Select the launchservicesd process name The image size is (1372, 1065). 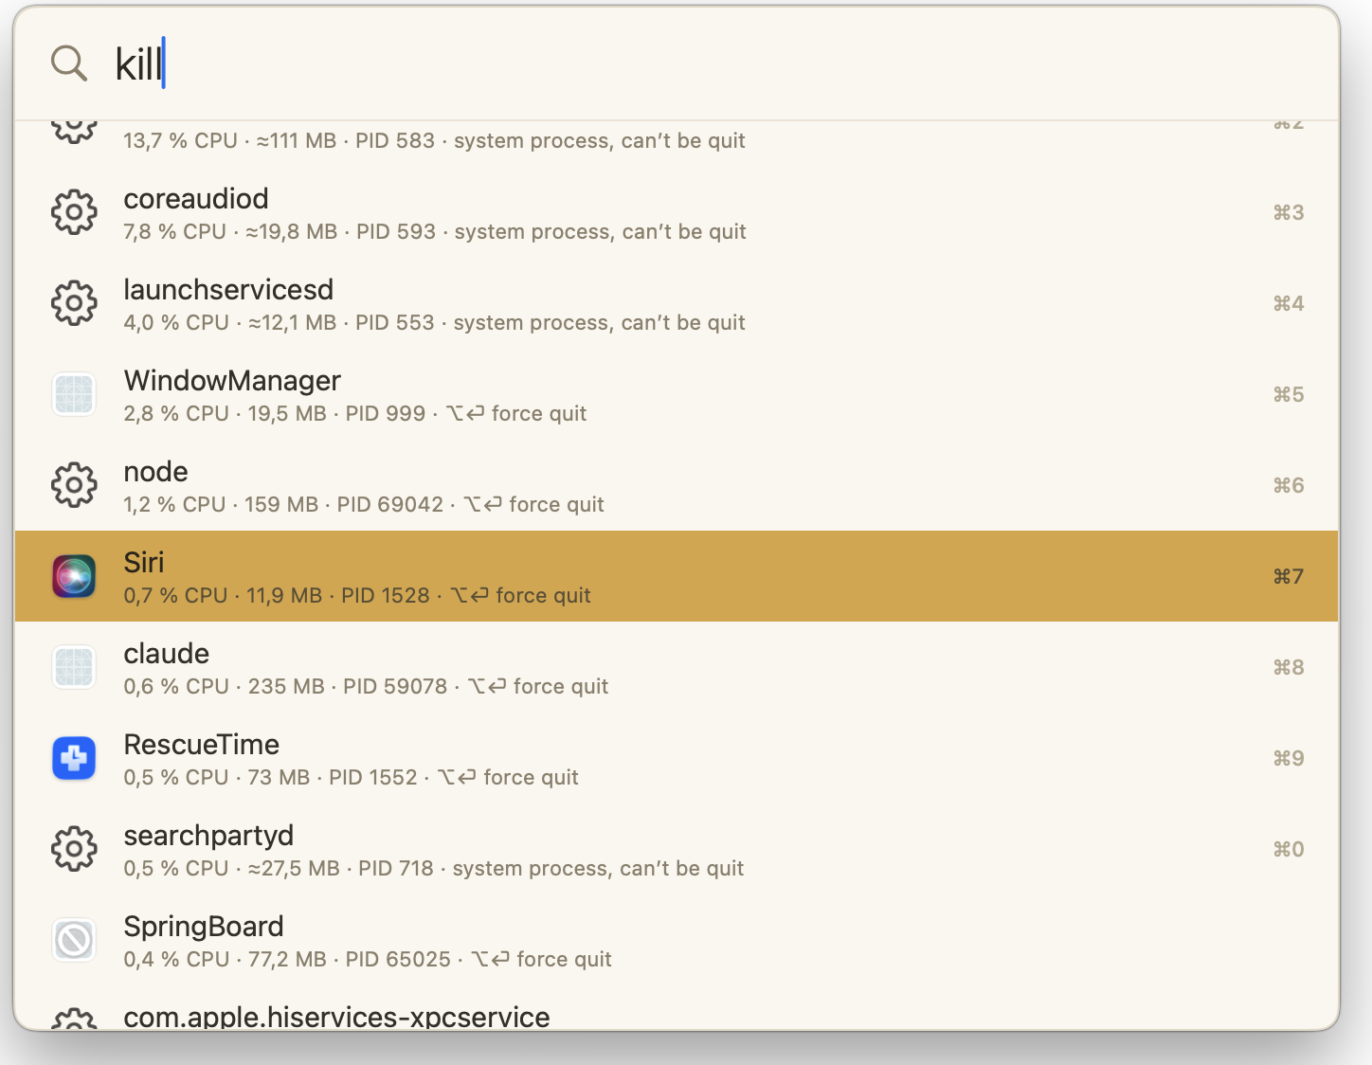[x=228, y=290]
